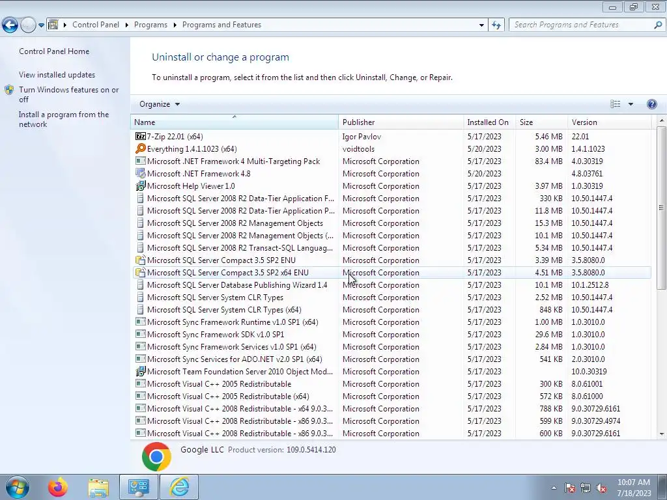
Task: Expand the Programs breadcrumb arrow
Action: (x=175, y=25)
